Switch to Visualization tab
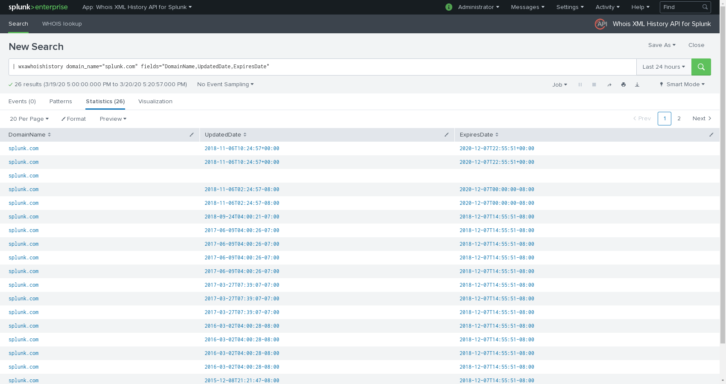 (x=155, y=102)
